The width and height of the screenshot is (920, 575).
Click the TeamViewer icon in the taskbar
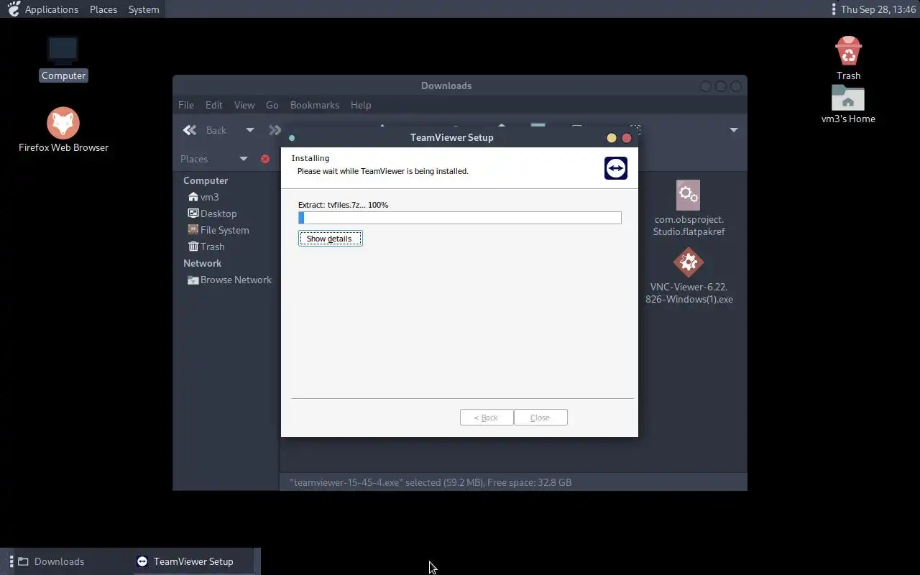click(x=142, y=561)
